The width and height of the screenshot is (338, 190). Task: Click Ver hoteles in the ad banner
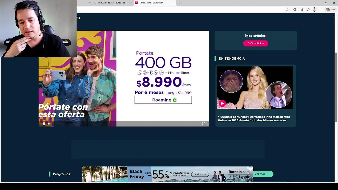tap(200, 174)
